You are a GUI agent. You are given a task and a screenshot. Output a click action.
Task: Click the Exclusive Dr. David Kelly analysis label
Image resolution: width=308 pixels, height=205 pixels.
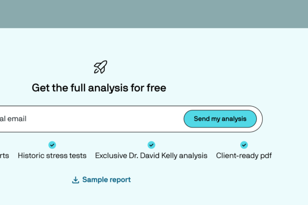(151, 156)
